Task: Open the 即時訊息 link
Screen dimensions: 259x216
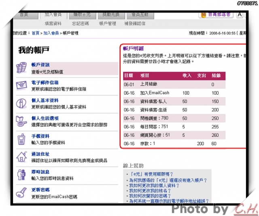Action: [40, 172]
